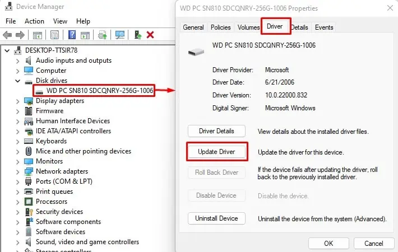Open the View menu
398x252 pixels.
pos(60,21)
